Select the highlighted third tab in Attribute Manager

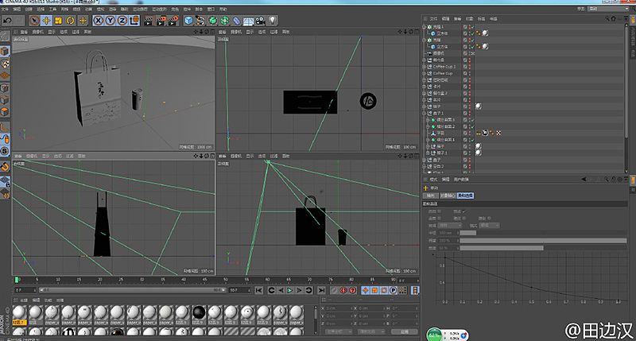(465, 196)
